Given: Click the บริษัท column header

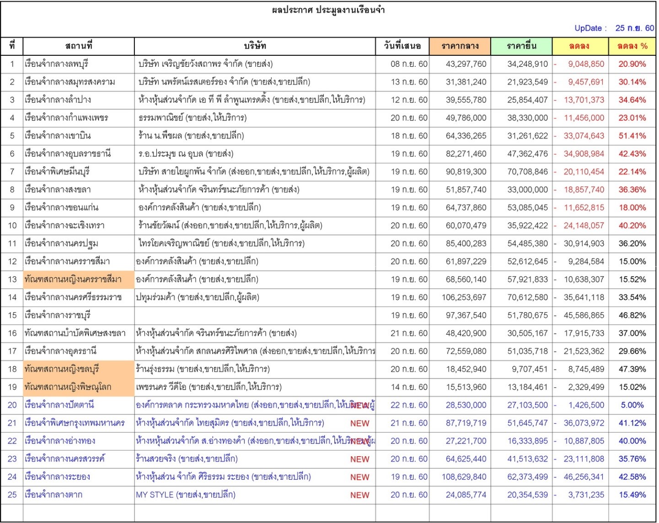Looking at the screenshot, I should 255,46.
